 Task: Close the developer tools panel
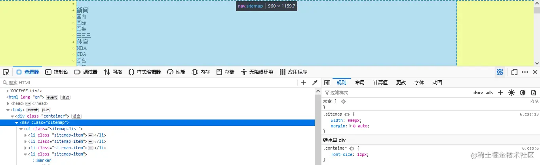click(x=535, y=72)
